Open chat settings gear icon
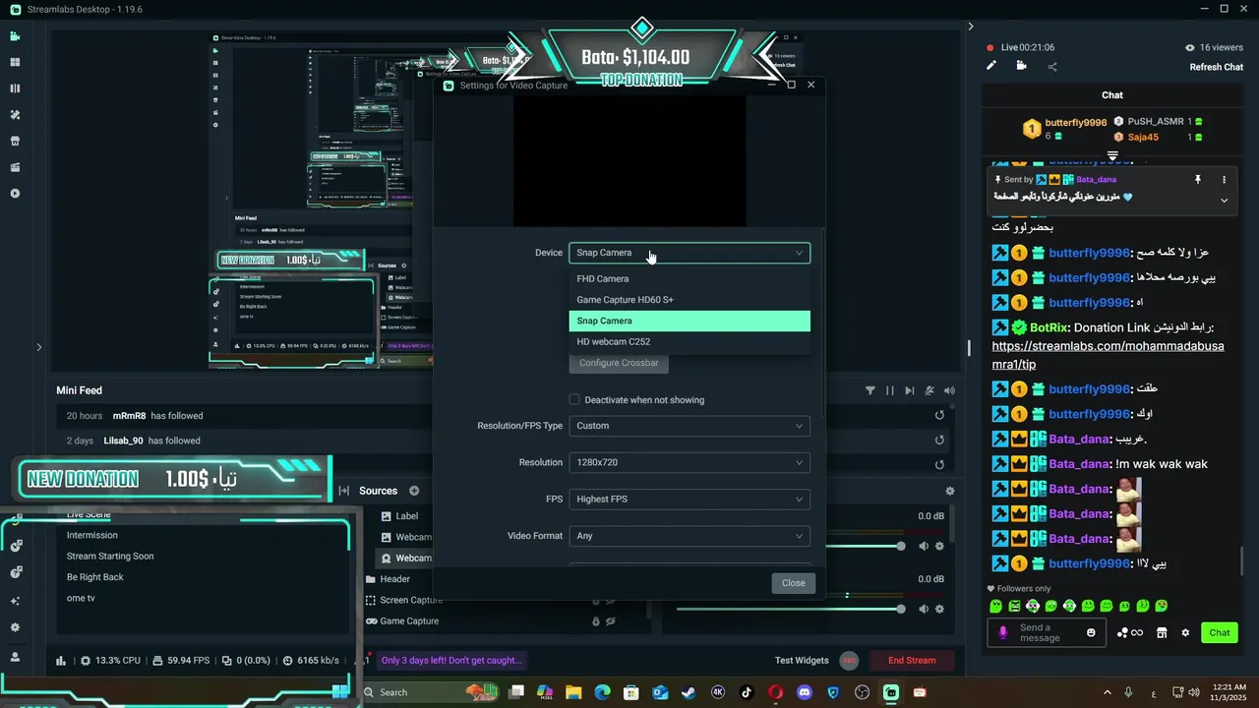 click(x=1185, y=632)
